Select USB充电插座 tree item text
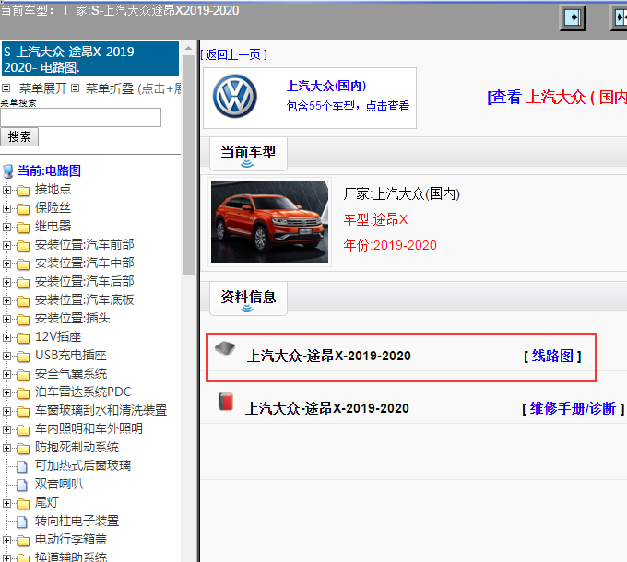Viewport: 627px width, 562px height. click(71, 356)
